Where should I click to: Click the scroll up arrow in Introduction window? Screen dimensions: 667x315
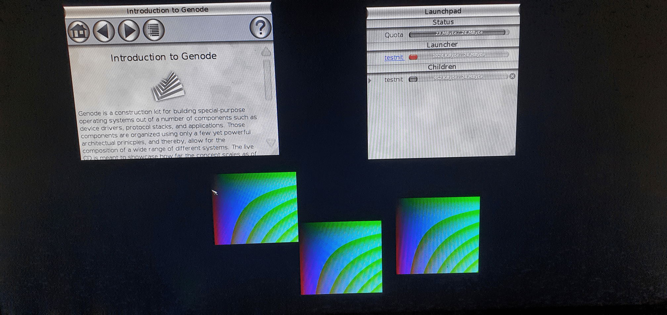pyautogui.click(x=266, y=52)
